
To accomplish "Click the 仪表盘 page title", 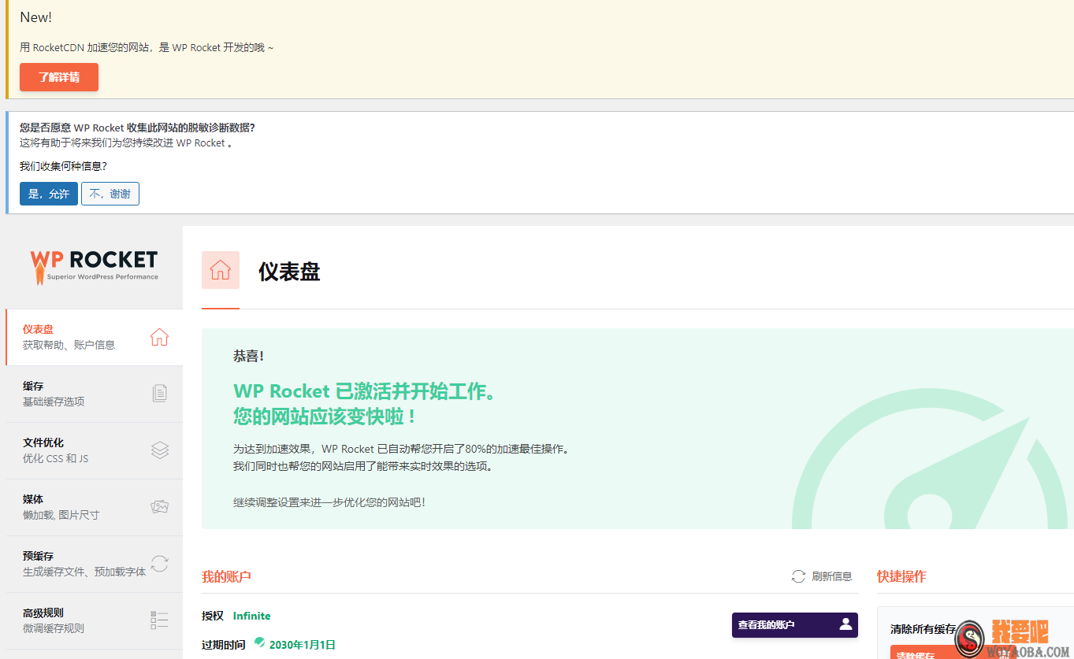I will [289, 272].
